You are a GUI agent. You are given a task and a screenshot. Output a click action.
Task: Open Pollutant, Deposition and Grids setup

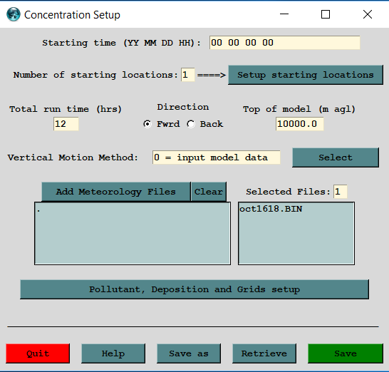(194, 289)
